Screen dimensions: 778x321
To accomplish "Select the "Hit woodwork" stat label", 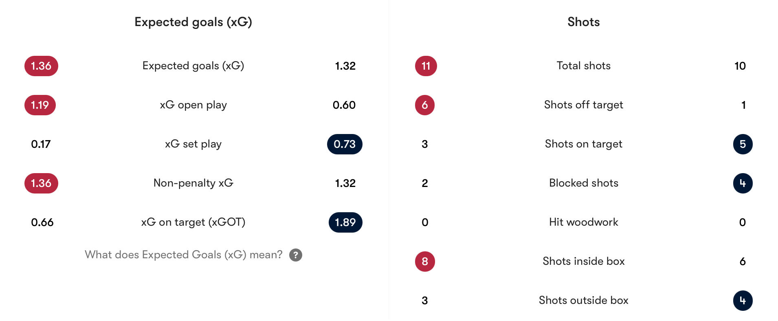I will tap(583, 222).
